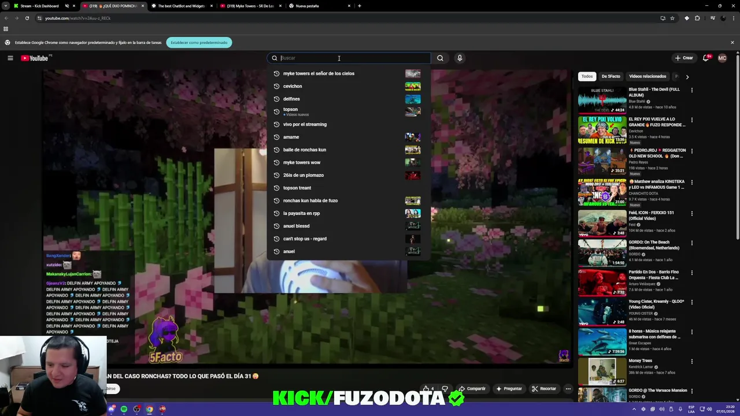The width and height of the screenshot is (740, 416).
Task: Open 'Blue Stahli - The Devil' video thumbnail
Action: pos(602,100)
